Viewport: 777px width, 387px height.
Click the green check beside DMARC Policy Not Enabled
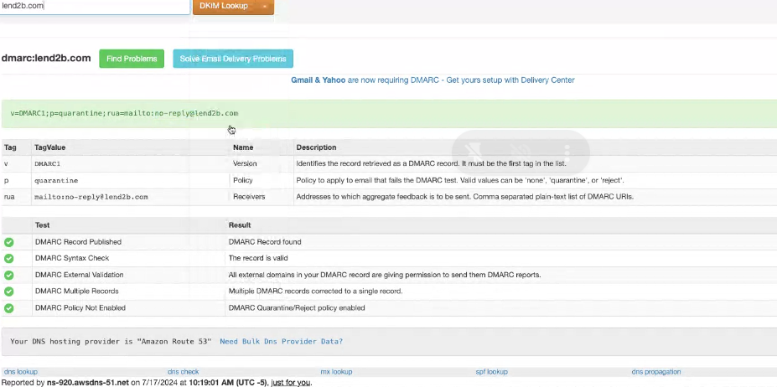click(9, 307)
